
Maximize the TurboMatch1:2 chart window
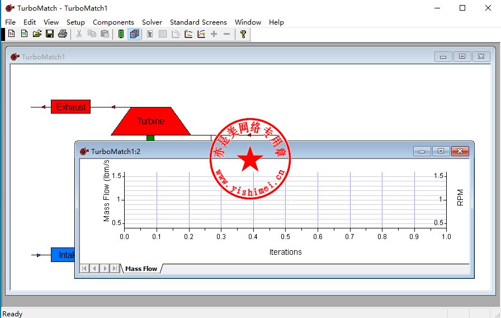point(441,151)
